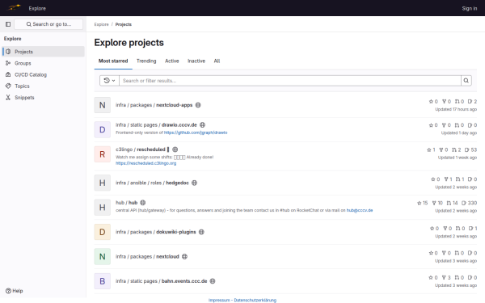Click public globe icon beside drawio.cccv.de
Image resolution: width=485 pixels, height=303 pixels.
[x=203, y=125]
